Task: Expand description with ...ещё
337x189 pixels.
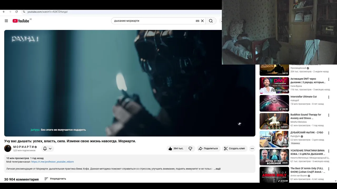Action: [x=217, y=169]
